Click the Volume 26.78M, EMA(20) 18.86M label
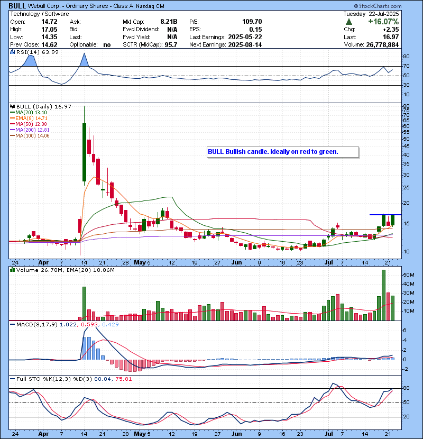The image size is (423, 439). pyautogui.click(x=66, y=270)
